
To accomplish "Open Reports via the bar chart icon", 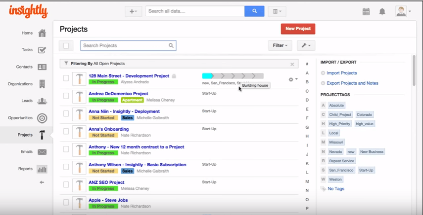I will pyautogui.click(x=42, y=169).
